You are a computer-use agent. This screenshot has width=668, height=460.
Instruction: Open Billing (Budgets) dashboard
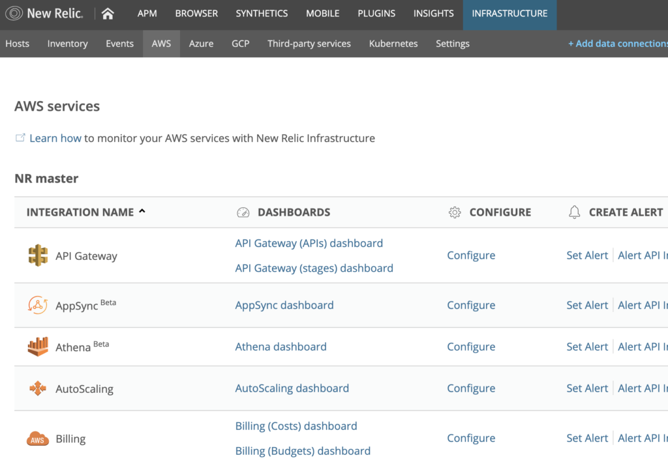pos(303,451)
